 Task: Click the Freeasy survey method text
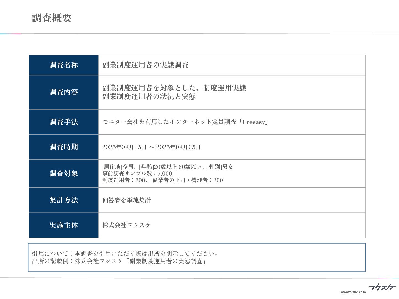(185, 122)
